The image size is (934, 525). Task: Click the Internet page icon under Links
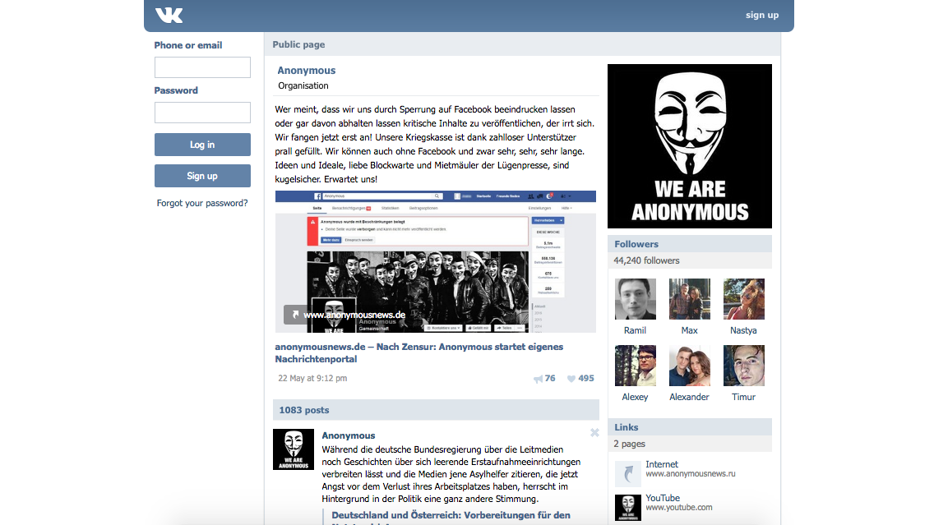pos(627,473)
